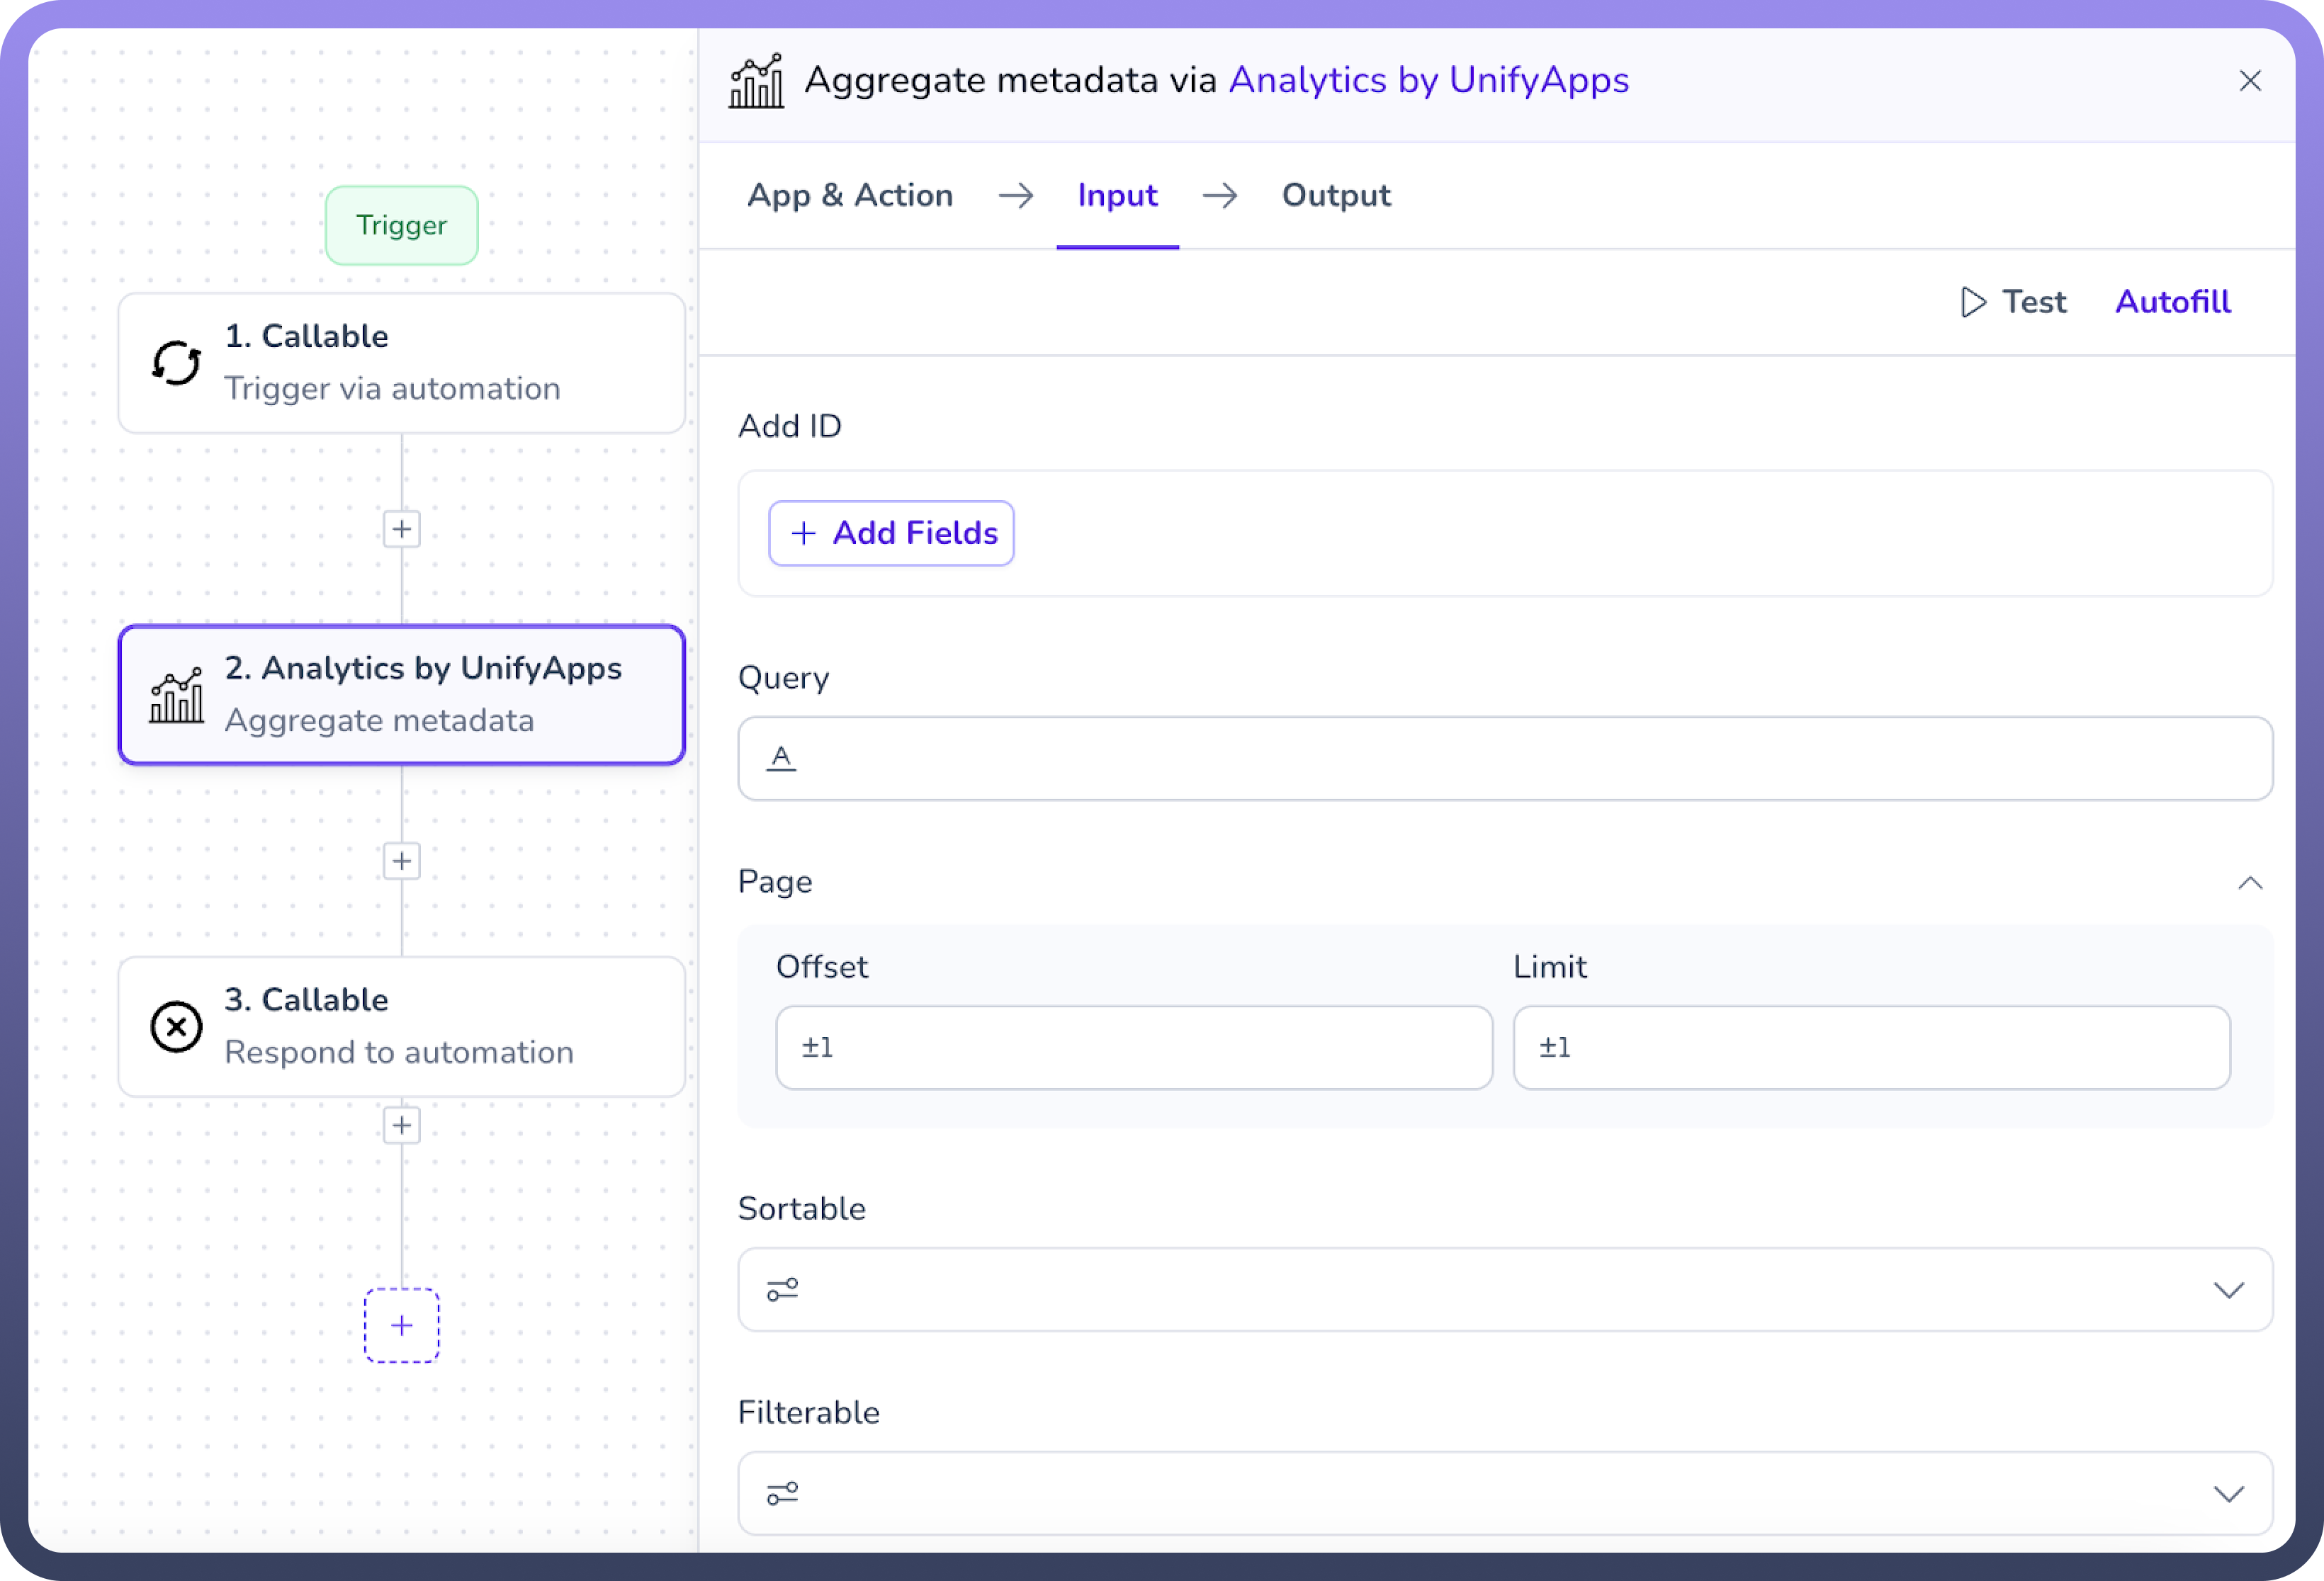
Task: Click the dashed add-step plus box
Action: pos(402,1325)
